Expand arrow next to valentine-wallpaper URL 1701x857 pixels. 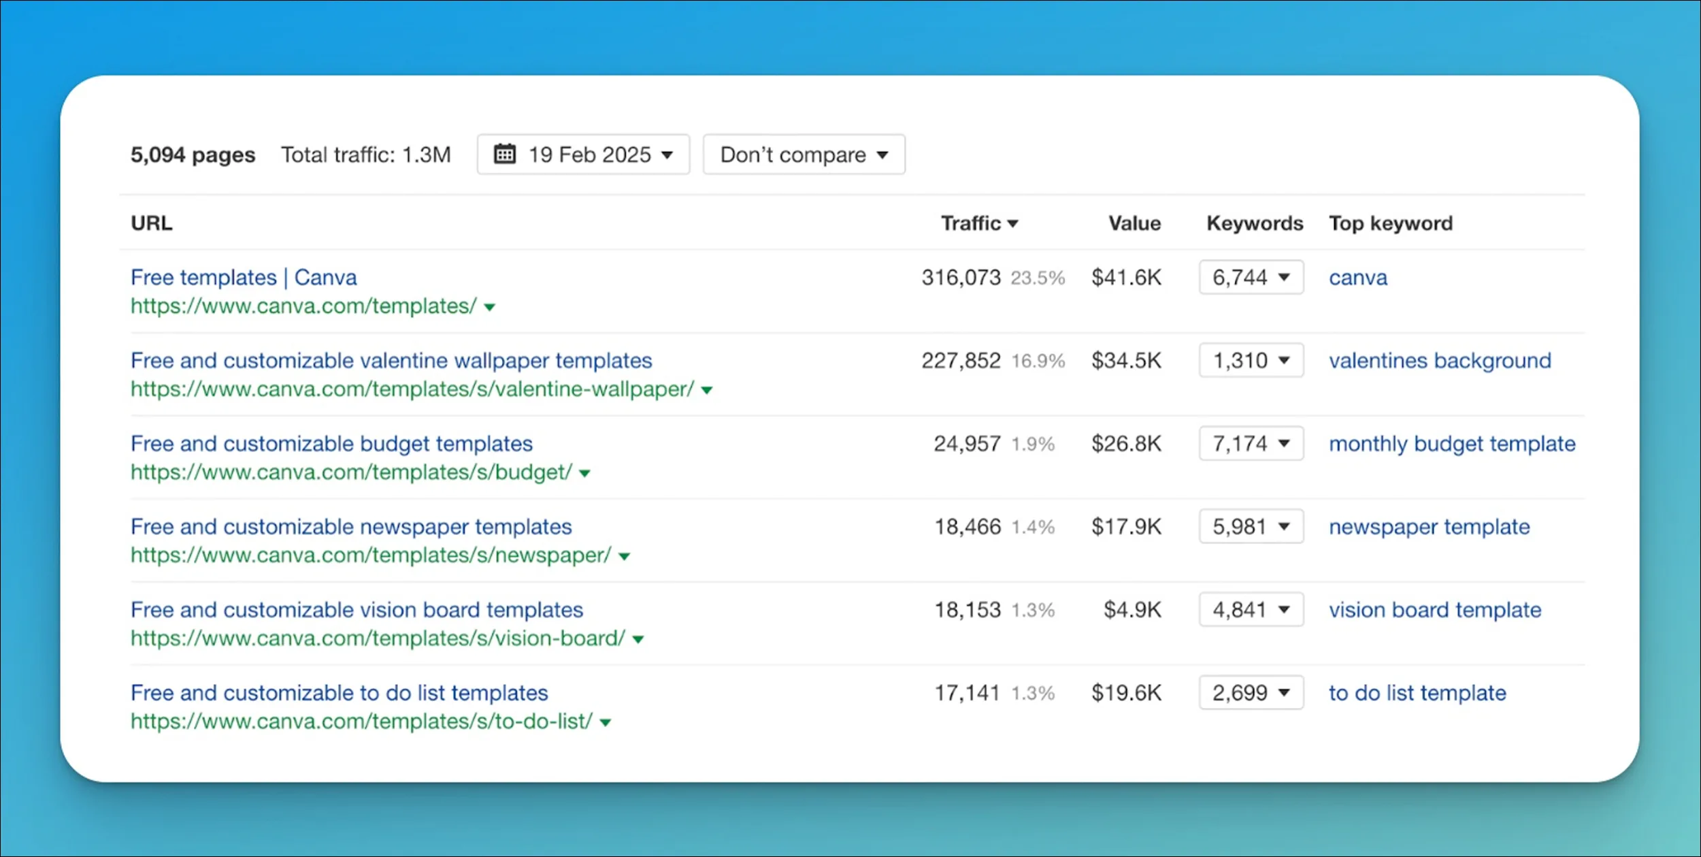coord(707,391)
